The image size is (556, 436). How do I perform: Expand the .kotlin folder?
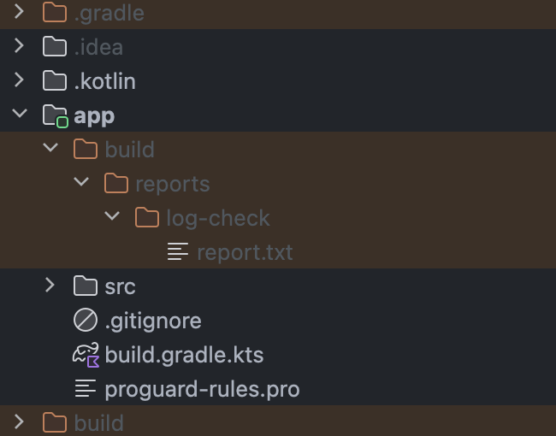19,80
